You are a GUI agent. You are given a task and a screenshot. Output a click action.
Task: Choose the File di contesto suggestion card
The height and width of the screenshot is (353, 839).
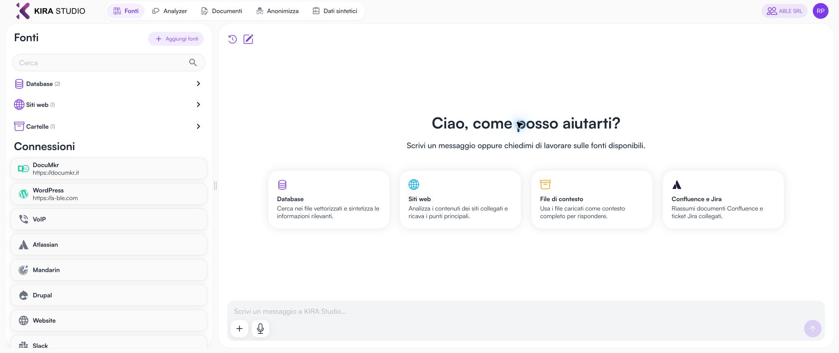592,199
